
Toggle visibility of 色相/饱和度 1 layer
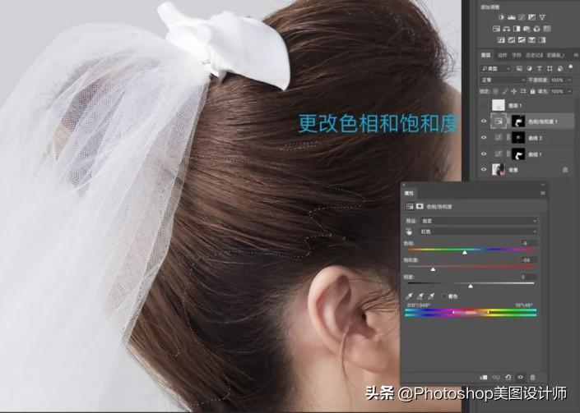click(x=483, y=122)
